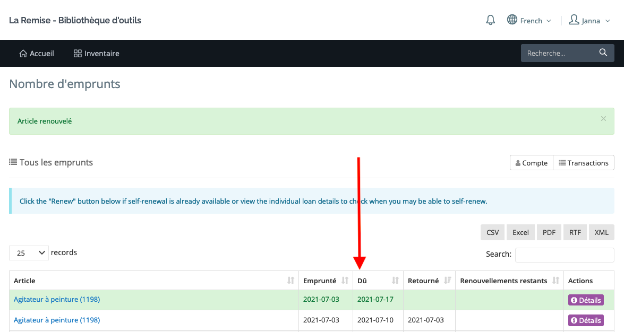Sort by the Dû column sort icon
The height and width of the screenshot is (332, 624).
click(395, 281)
